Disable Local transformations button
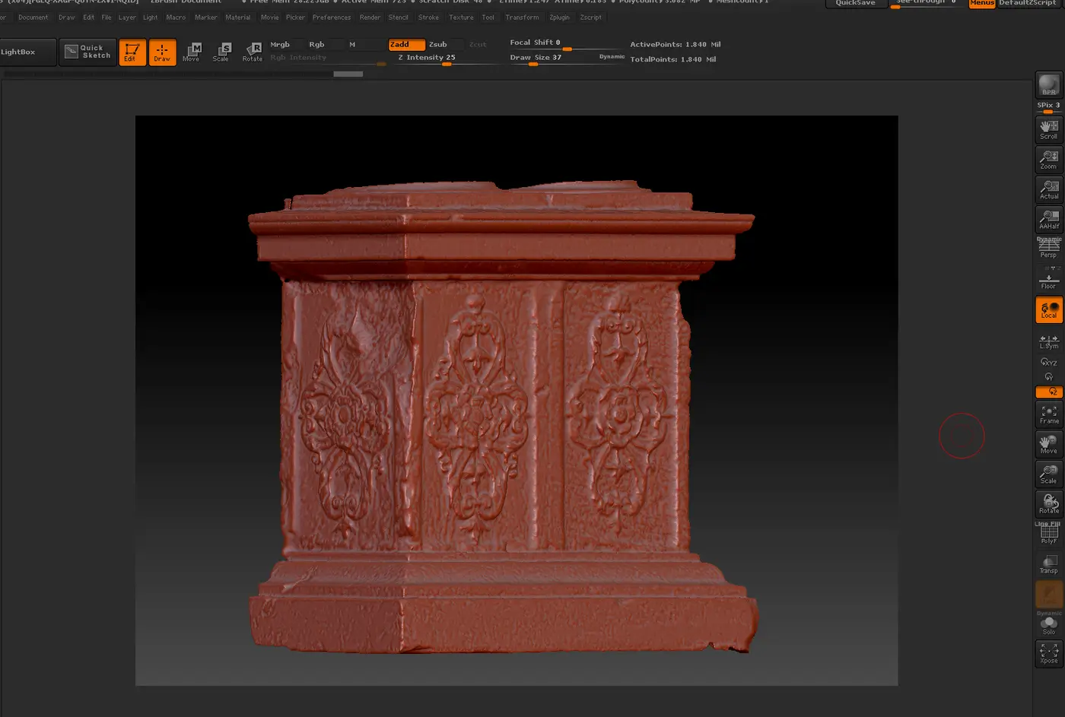The image size is (1065, 717). [x=1049, y=309]
